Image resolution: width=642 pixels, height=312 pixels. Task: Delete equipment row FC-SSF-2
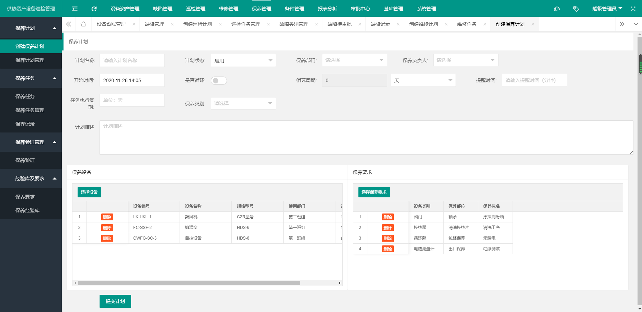(107, 228)
